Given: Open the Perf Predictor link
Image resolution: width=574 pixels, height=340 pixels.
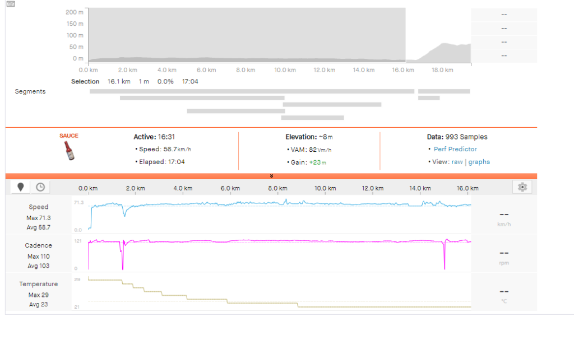Looking at the screenshot, I should (x=455, y=149).
